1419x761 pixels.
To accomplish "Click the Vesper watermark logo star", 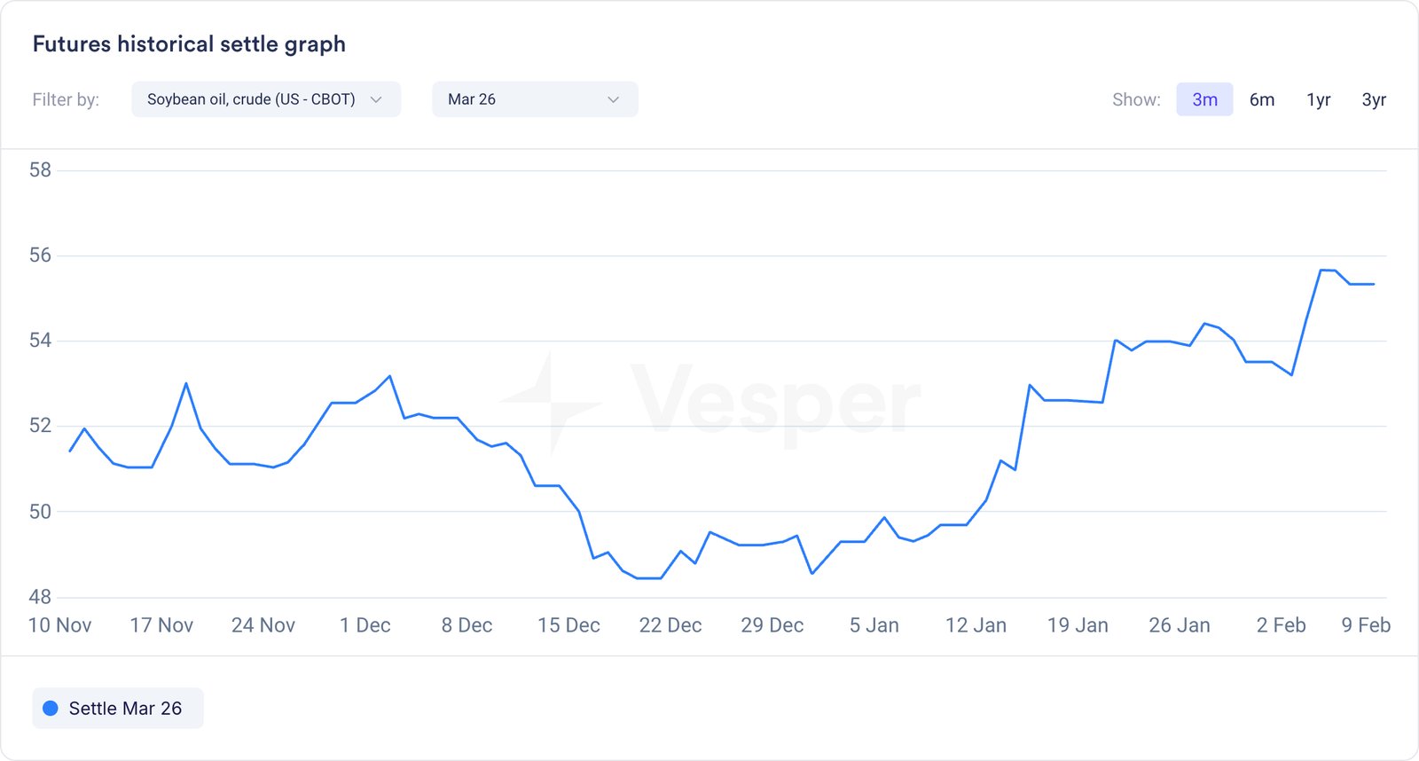I will [x=550, y=402].
